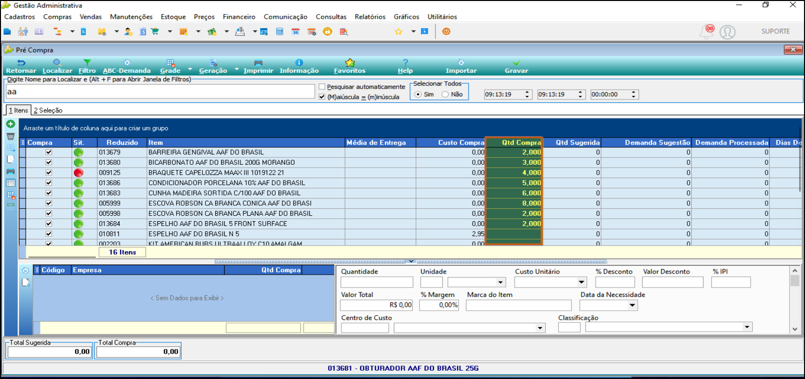Open the Classificação dropdown
805x379 pixels.
747,327
